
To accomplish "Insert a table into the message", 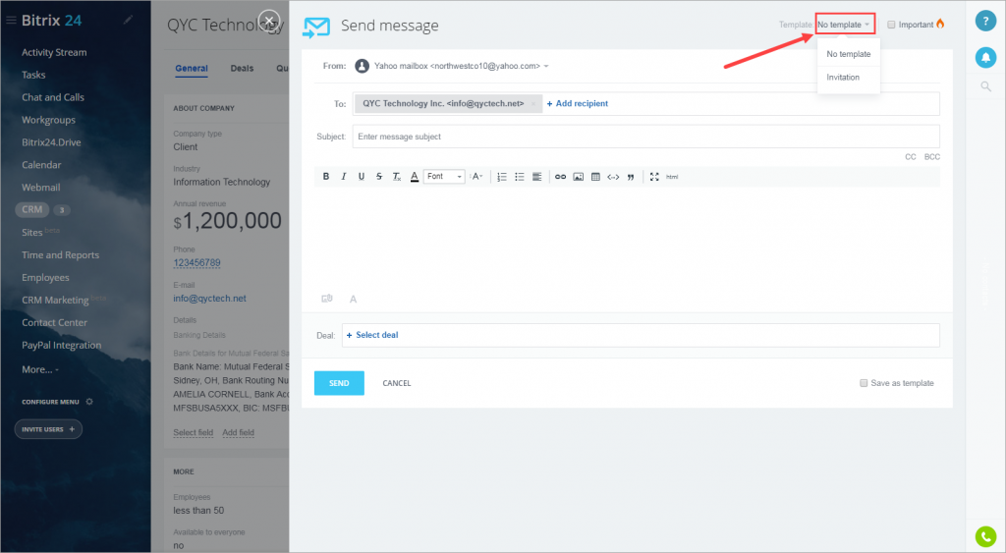I will [x=595, y=177].
